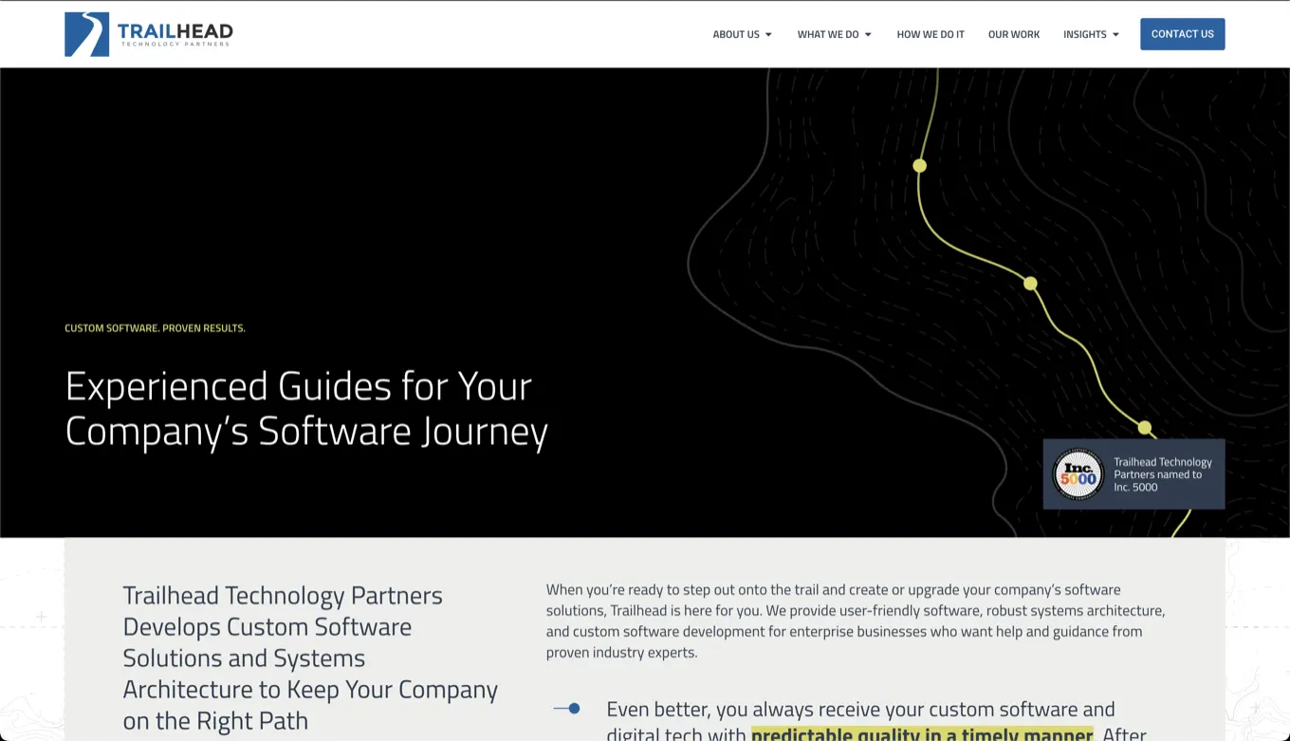This screenshot has height=741, width=1290.
Task: Select the 'Trailhead Technology Partners Develops' heading
Action: (x=310, y=658)
